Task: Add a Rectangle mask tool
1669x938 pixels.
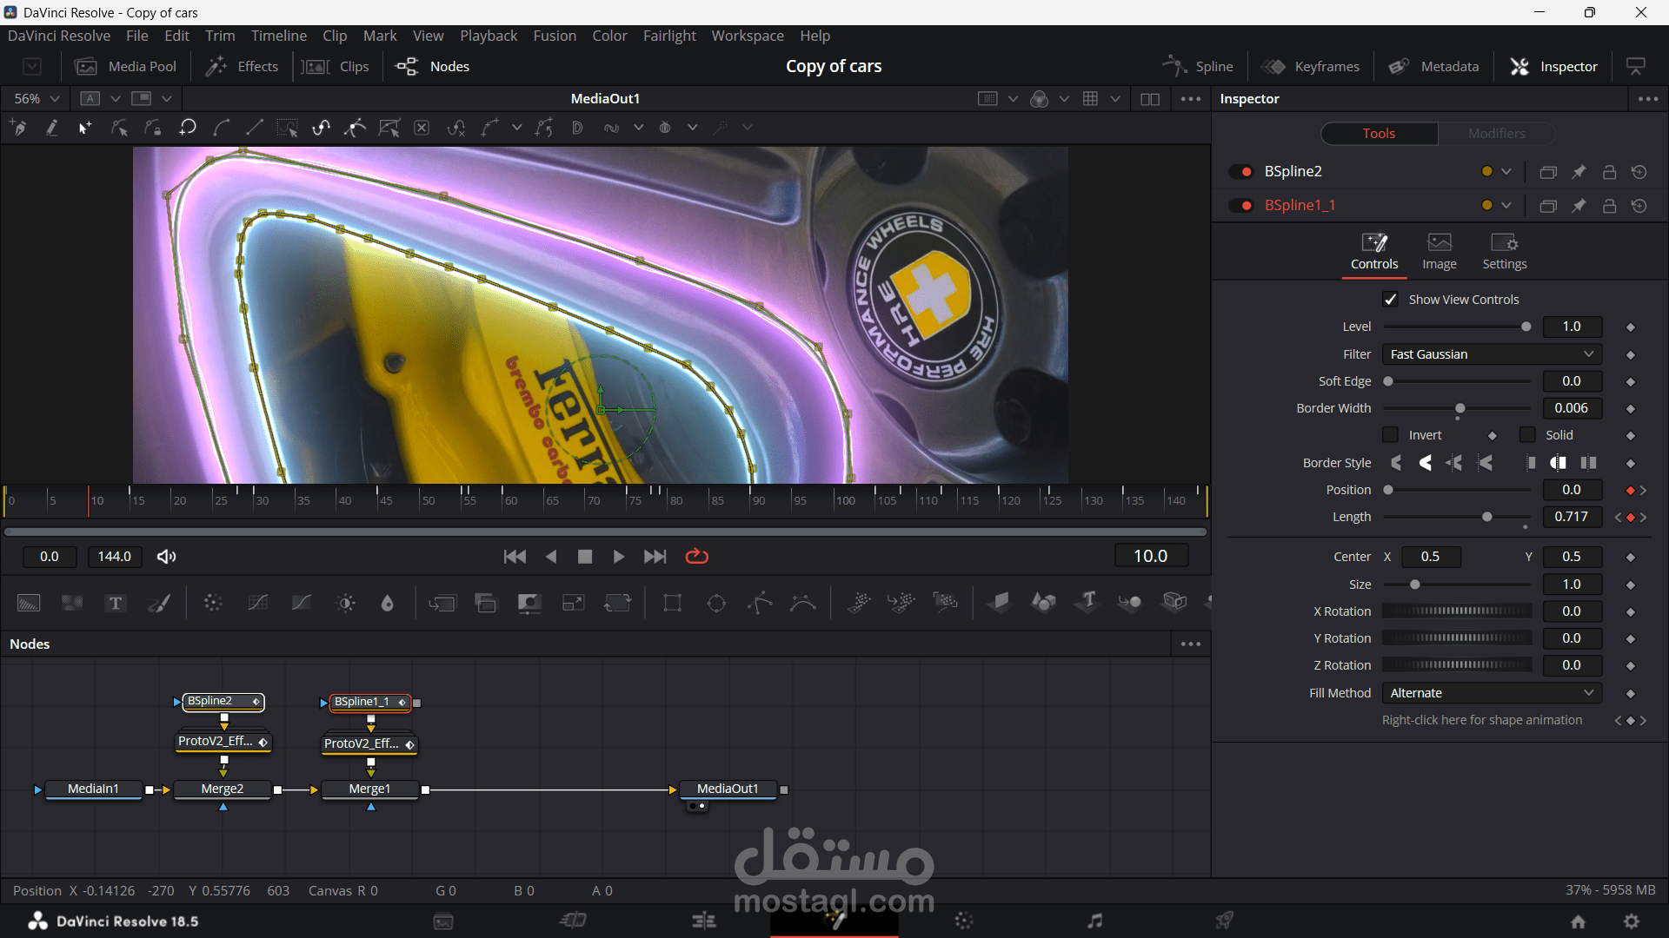Action: click(672, 603)
